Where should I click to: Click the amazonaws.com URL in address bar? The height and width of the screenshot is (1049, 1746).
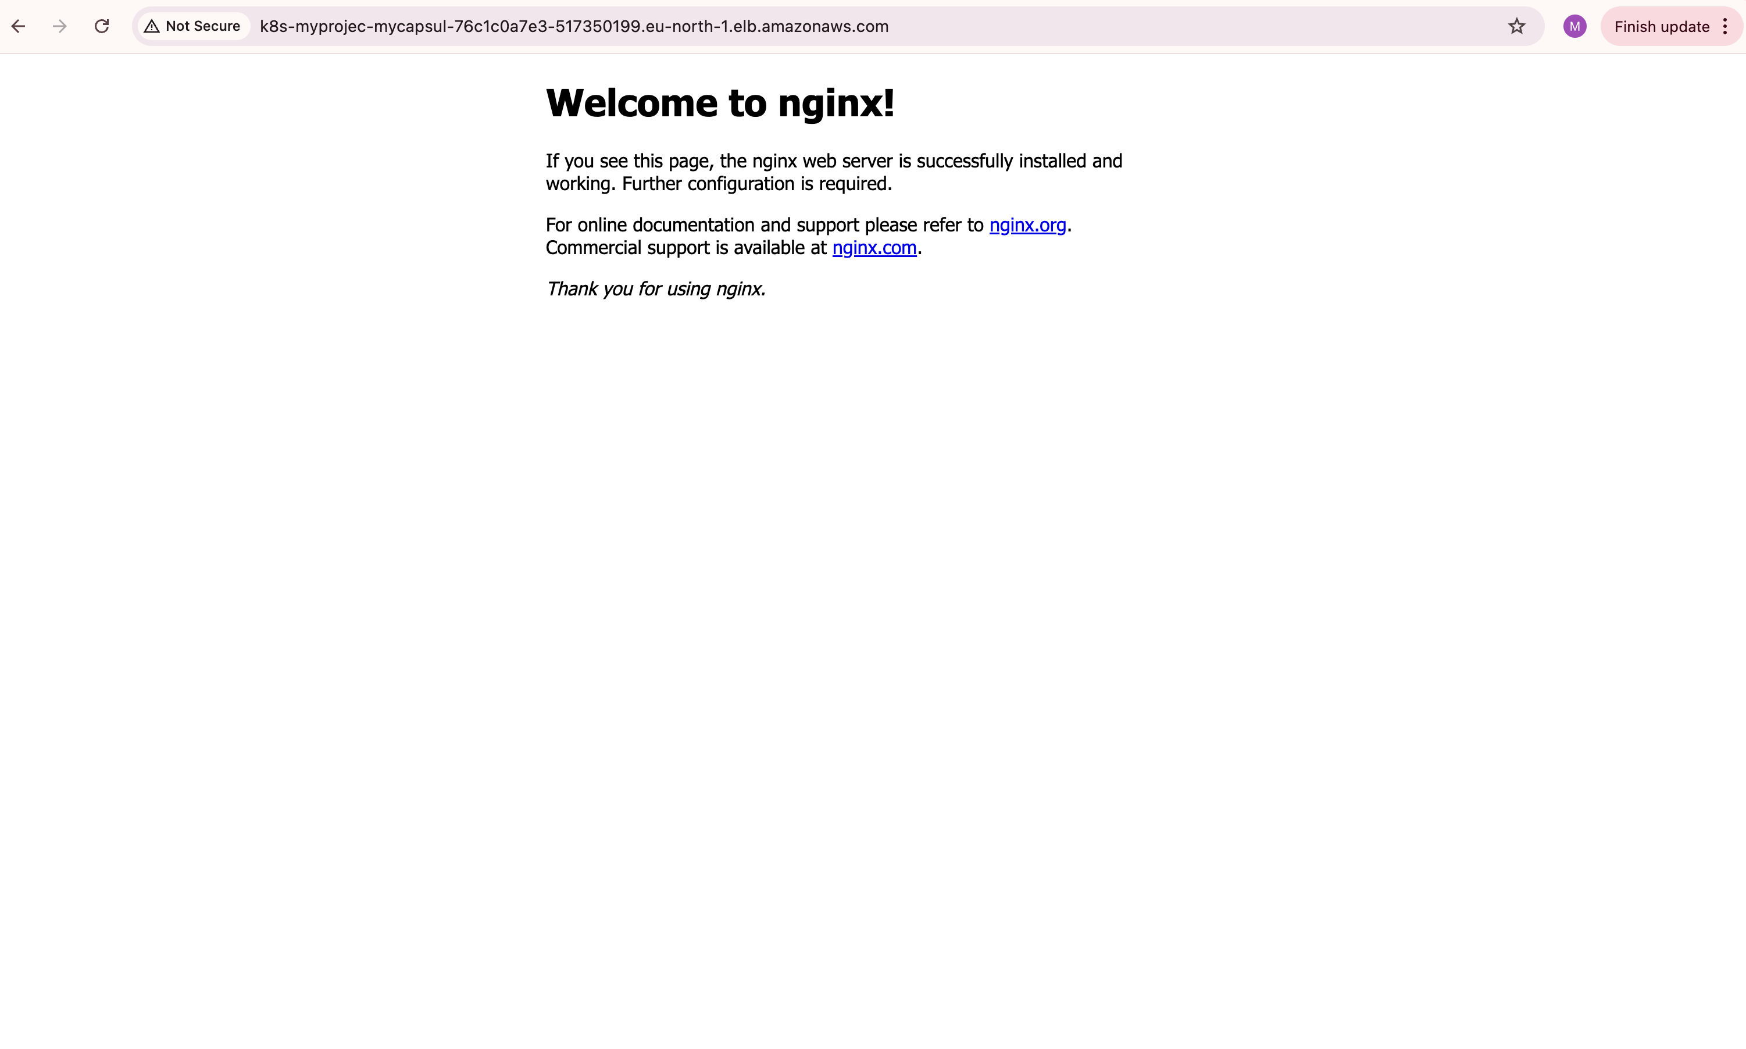point(574,26)
